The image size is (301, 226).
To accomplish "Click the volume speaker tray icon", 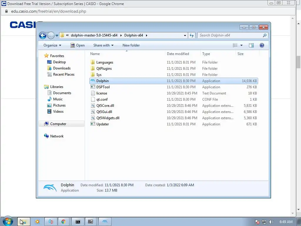I will click(x=271, y=222).
